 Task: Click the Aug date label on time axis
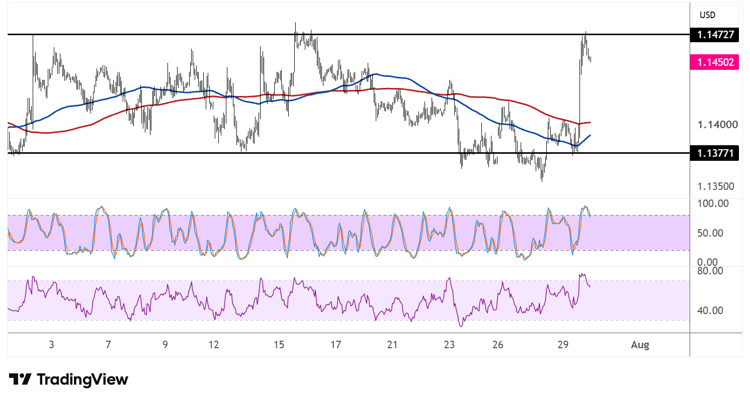click(640, 345)
